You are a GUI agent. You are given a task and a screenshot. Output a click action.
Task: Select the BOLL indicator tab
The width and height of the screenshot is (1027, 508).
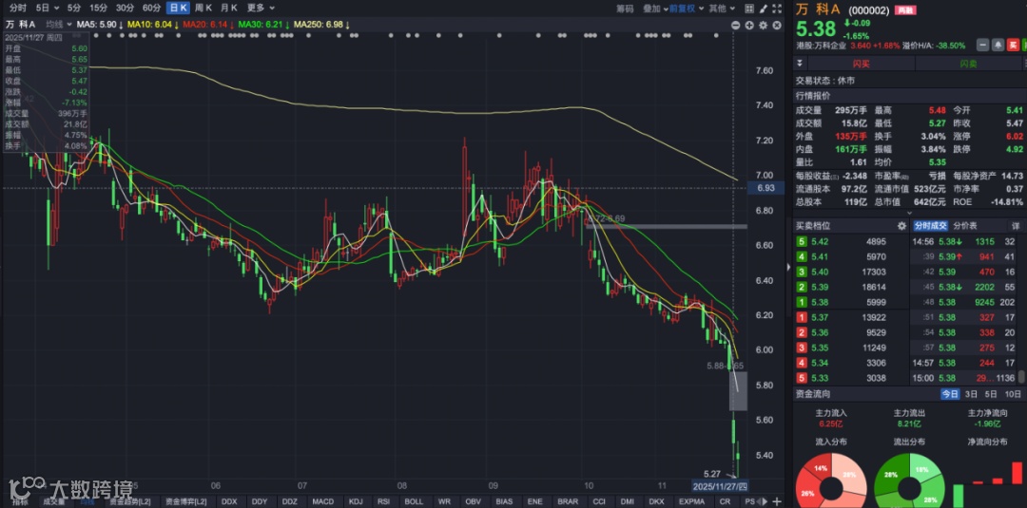tap(414, 501)
